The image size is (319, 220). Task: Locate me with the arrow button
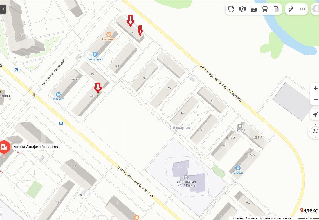pyautogui.click(x=315, y=115)
